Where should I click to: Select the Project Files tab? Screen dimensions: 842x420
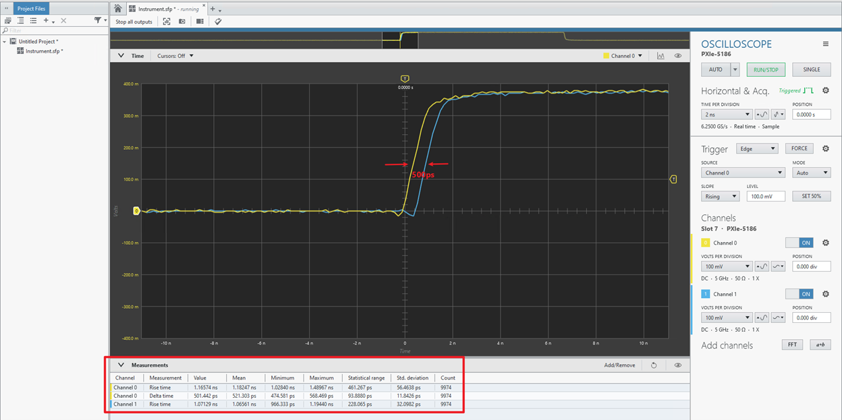pos(30,9)
